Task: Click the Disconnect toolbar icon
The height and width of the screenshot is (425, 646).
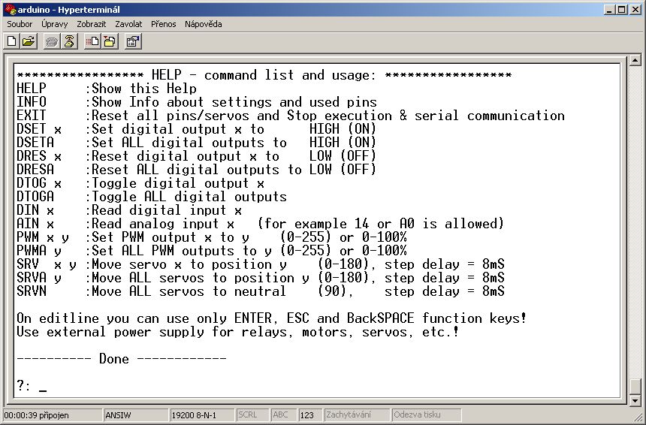Action: click(68, 41)
